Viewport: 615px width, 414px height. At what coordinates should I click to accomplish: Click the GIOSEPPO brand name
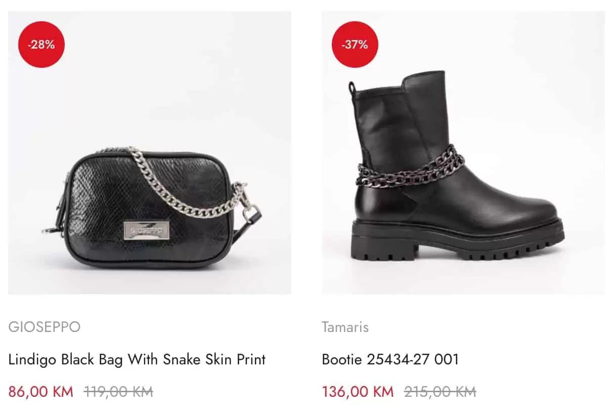[x=43, y=327]
